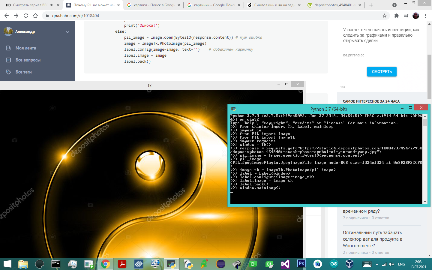
Task: Reload the habr page
Action: pos(26,16)
